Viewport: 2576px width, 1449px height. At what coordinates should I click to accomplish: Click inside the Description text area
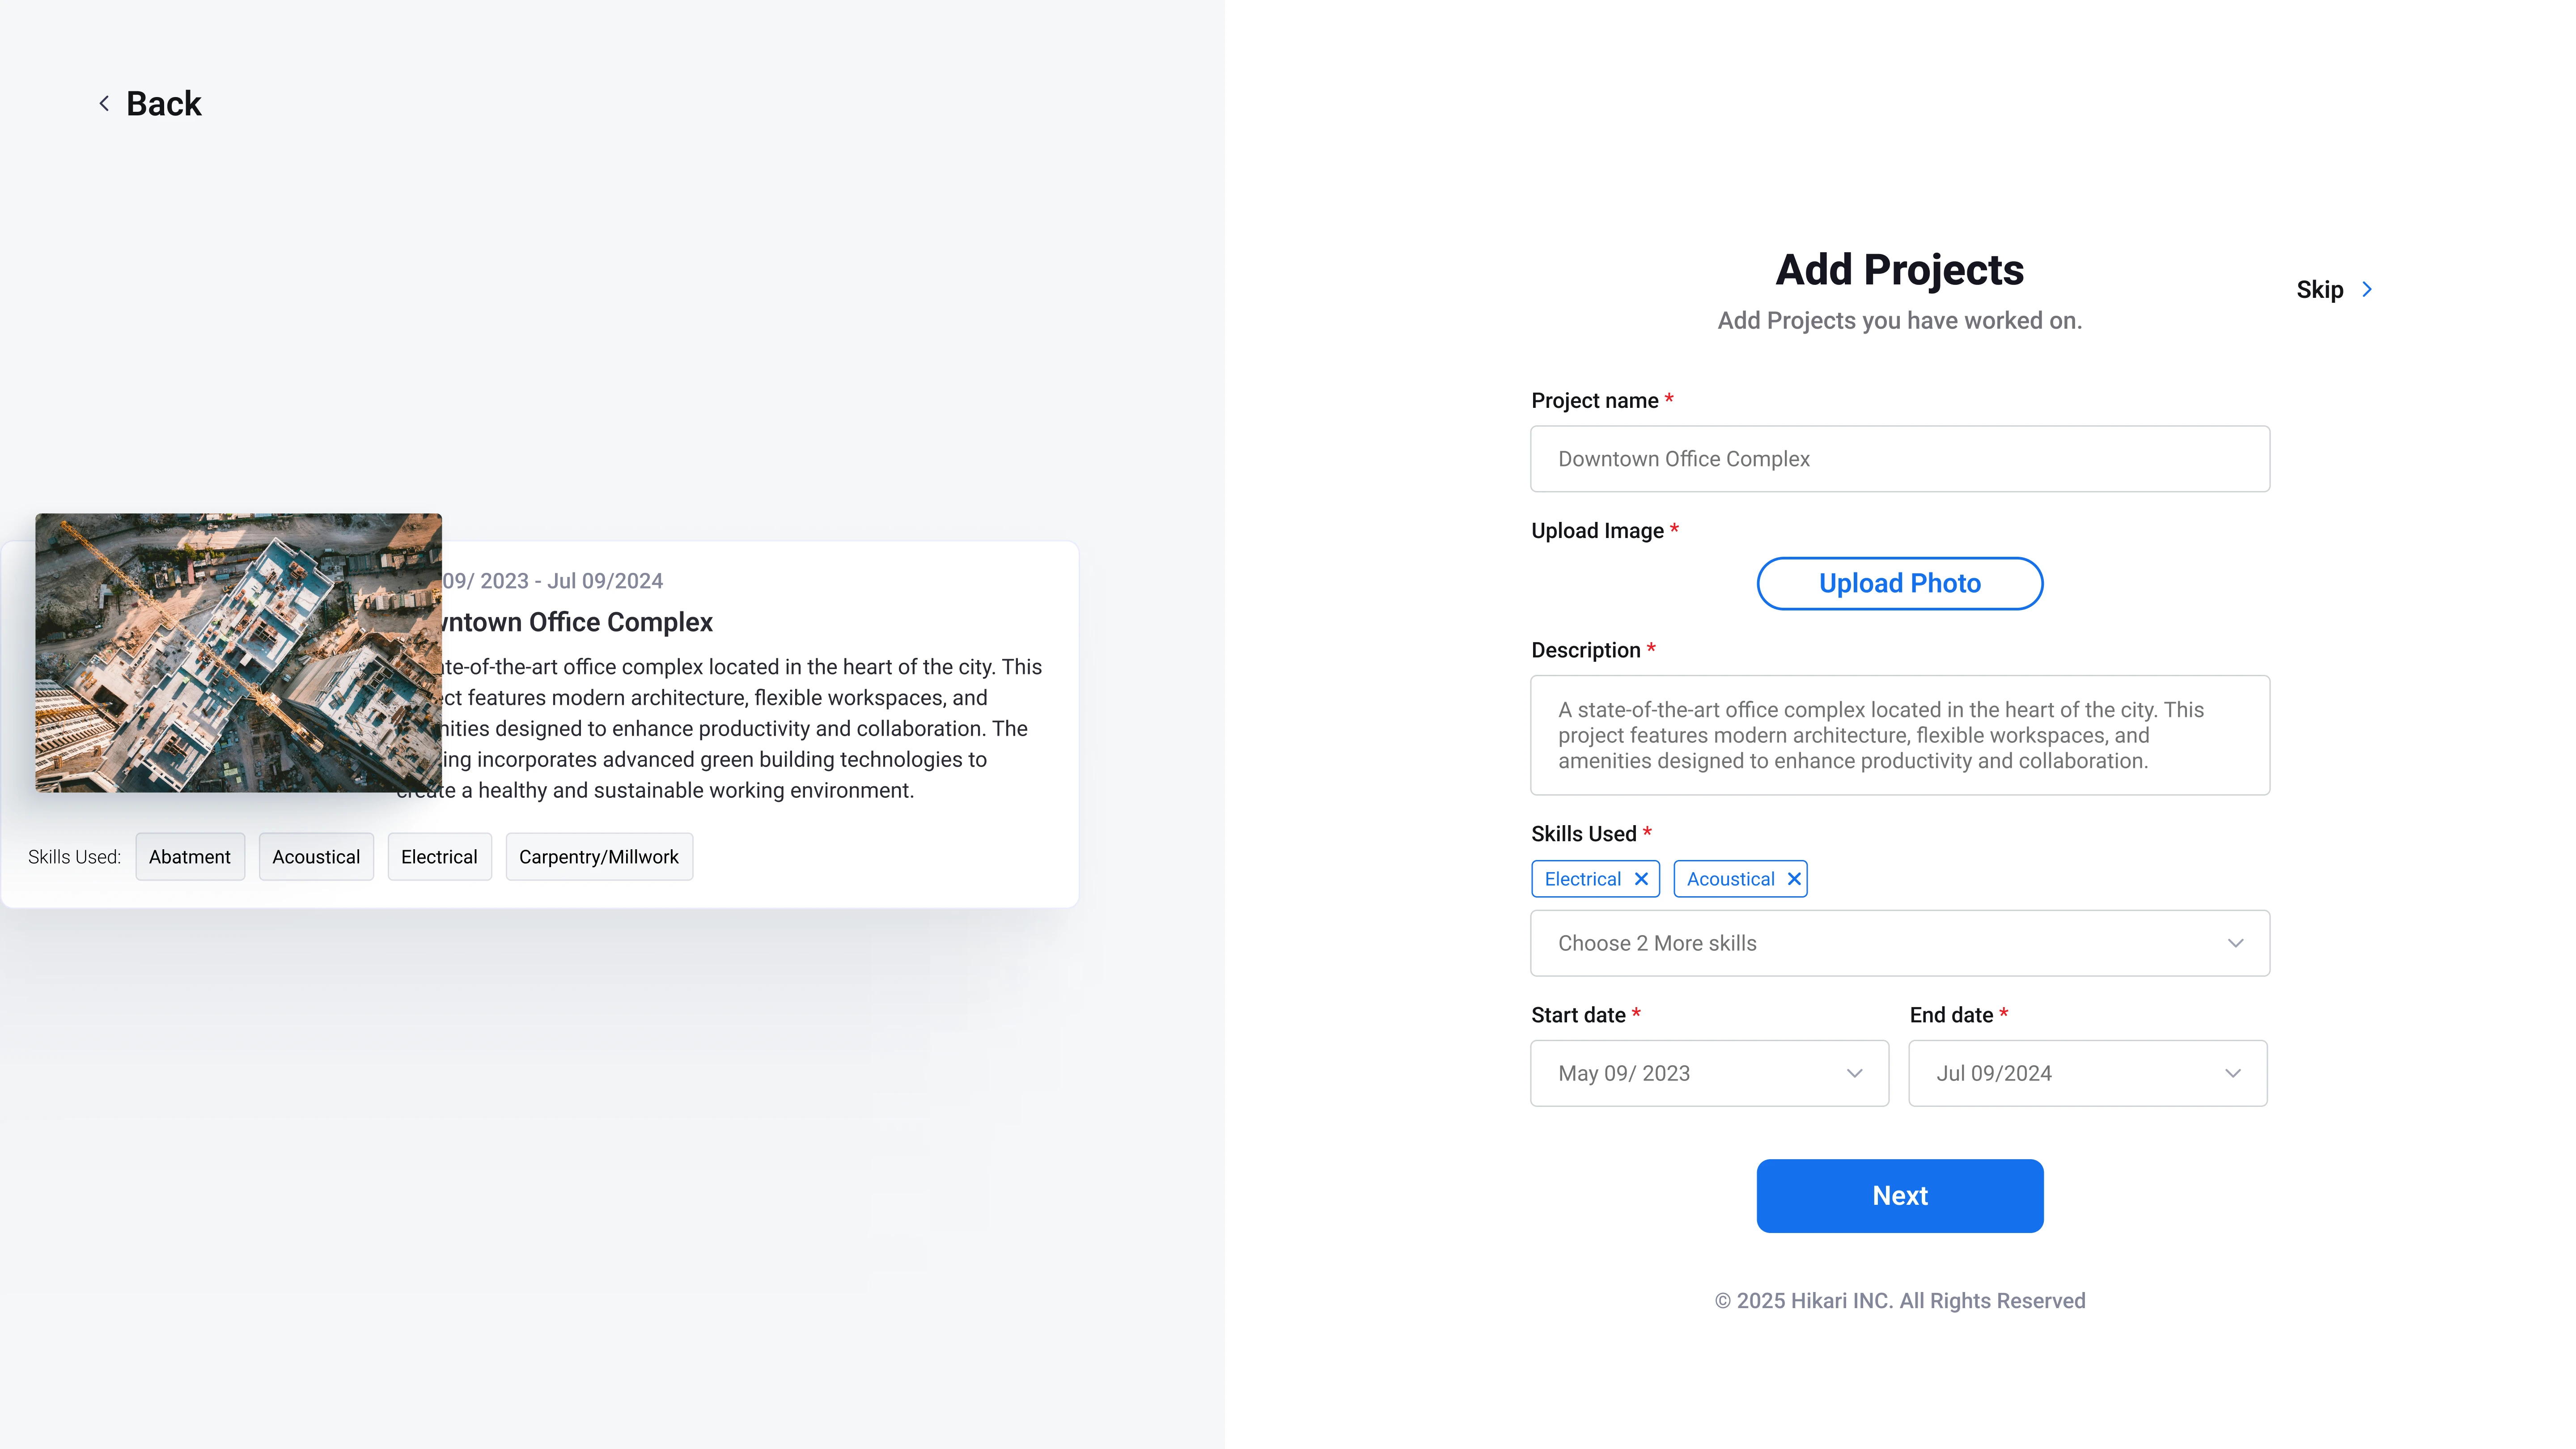click(1899, 735)
